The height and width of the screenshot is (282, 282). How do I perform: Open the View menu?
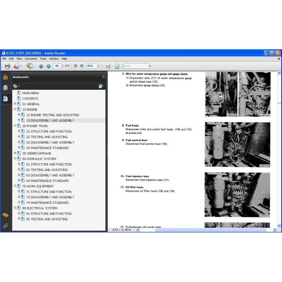(19, 59)
